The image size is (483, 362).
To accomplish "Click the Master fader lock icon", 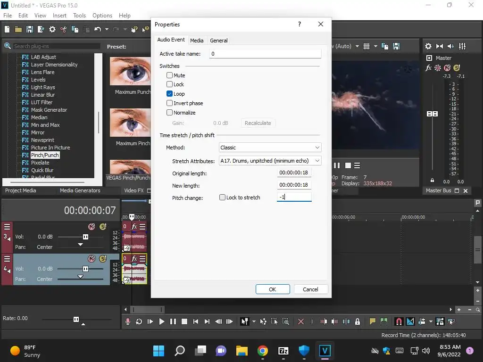I will pos(432,181).
